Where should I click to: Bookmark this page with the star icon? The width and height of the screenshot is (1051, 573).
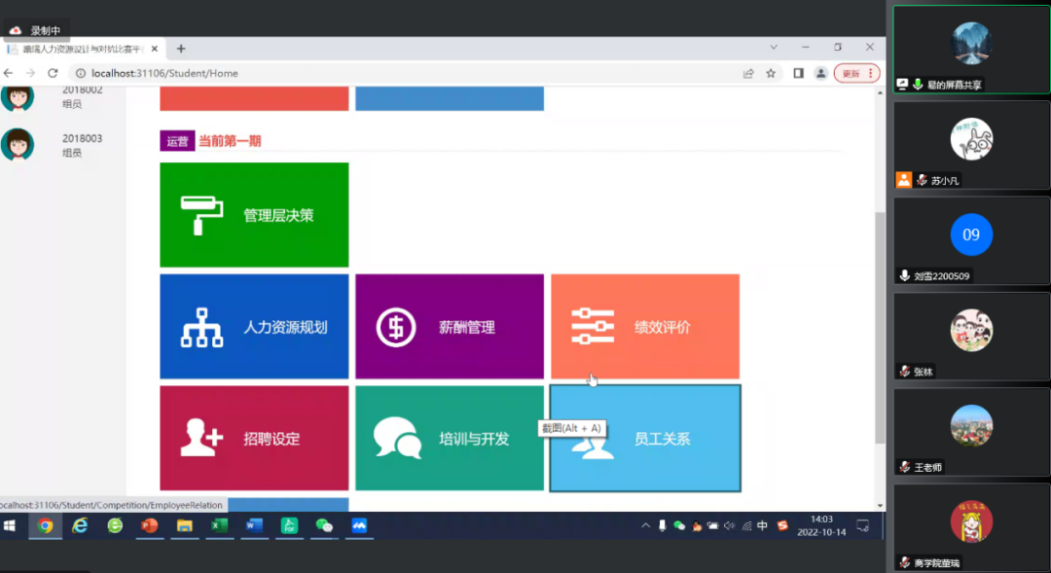[x=771, y=73]
